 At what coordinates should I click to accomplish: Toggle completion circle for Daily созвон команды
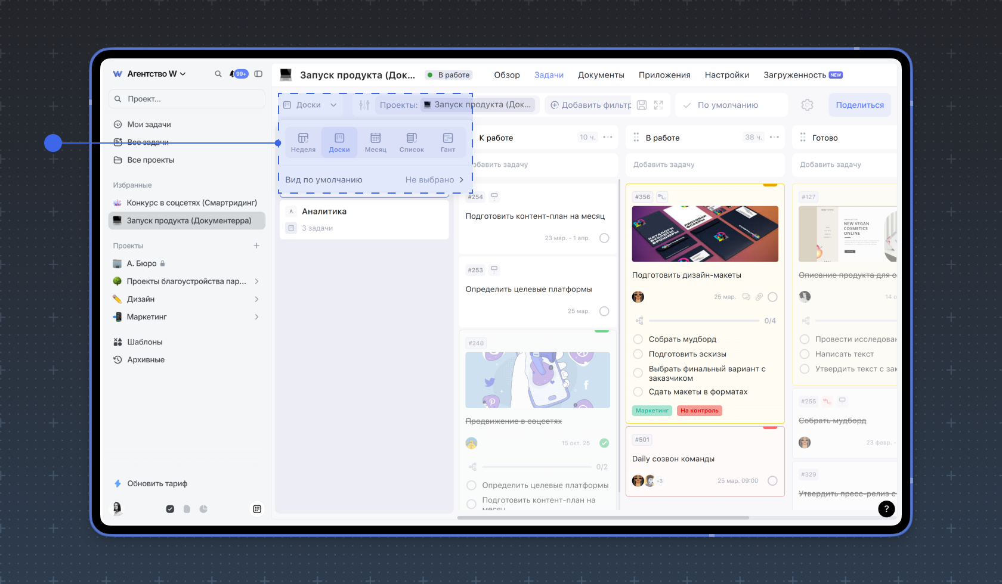pos(772,481)
